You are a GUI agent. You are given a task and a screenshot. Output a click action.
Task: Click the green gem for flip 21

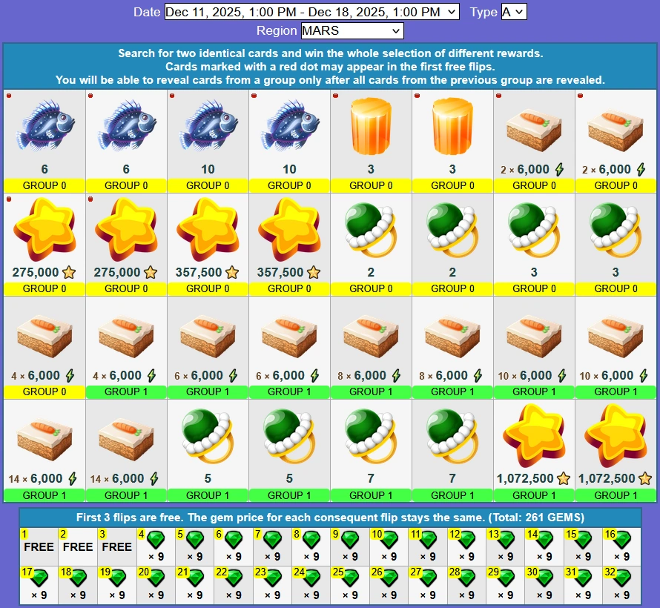[x=195, y=578]
